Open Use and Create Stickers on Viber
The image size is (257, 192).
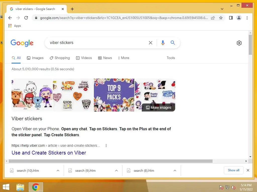point(49,153)
